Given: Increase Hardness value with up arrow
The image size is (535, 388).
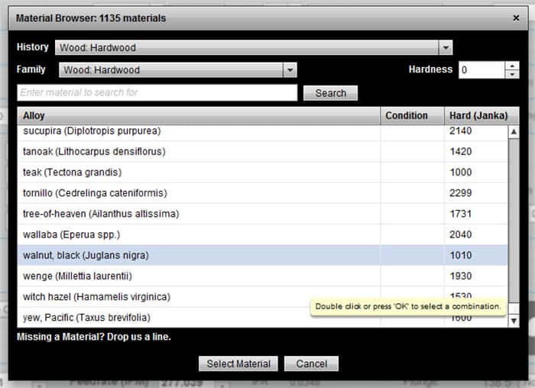Looking at the screenshot, I should (512, 66).
